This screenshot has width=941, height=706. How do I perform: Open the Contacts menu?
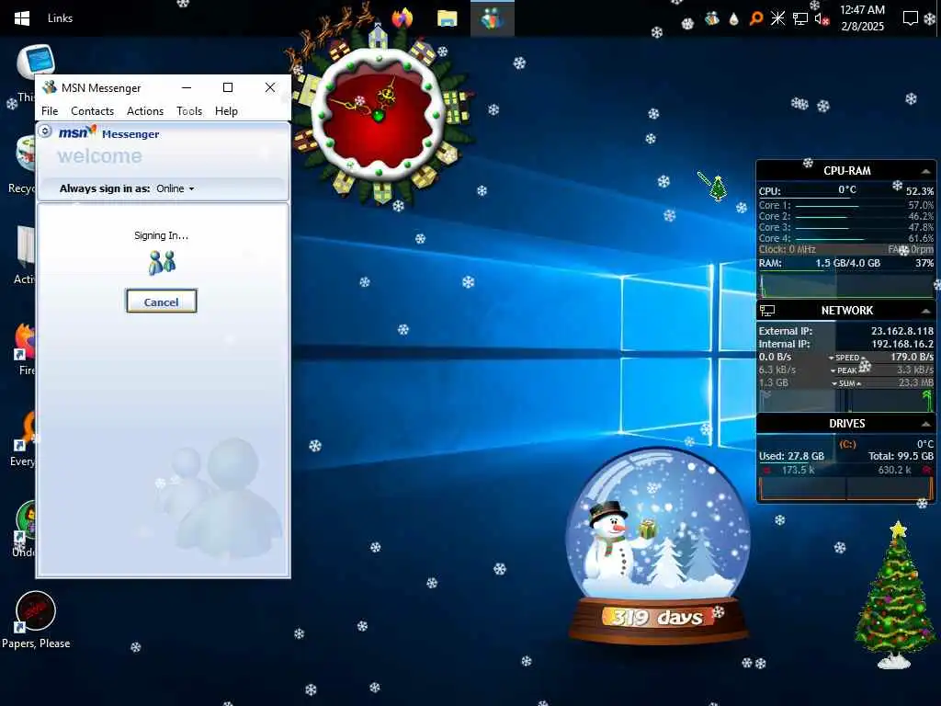tap(92, 111)
